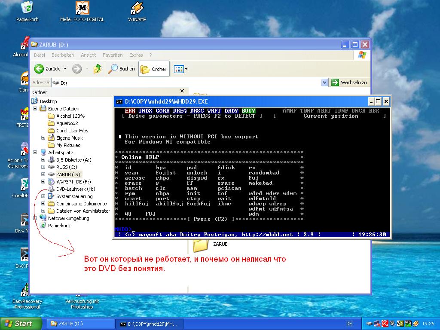The image size is (440, 330).
Task: Click the Start button
Action: [x=21, y=324]
